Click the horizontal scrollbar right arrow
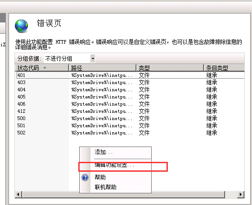 pyautogui.click(x=241, y=194)
